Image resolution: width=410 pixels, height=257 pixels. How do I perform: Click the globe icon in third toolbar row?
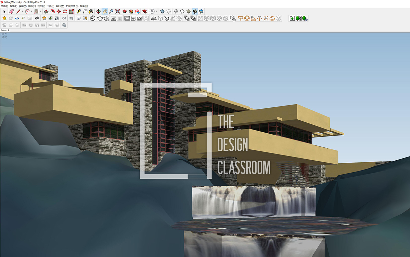(64, 25)
